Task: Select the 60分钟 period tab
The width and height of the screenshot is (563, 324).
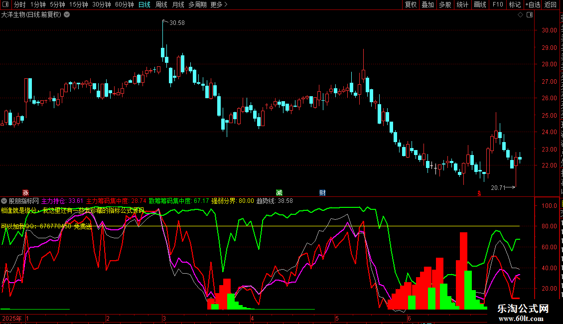Action: coord(125,4)
